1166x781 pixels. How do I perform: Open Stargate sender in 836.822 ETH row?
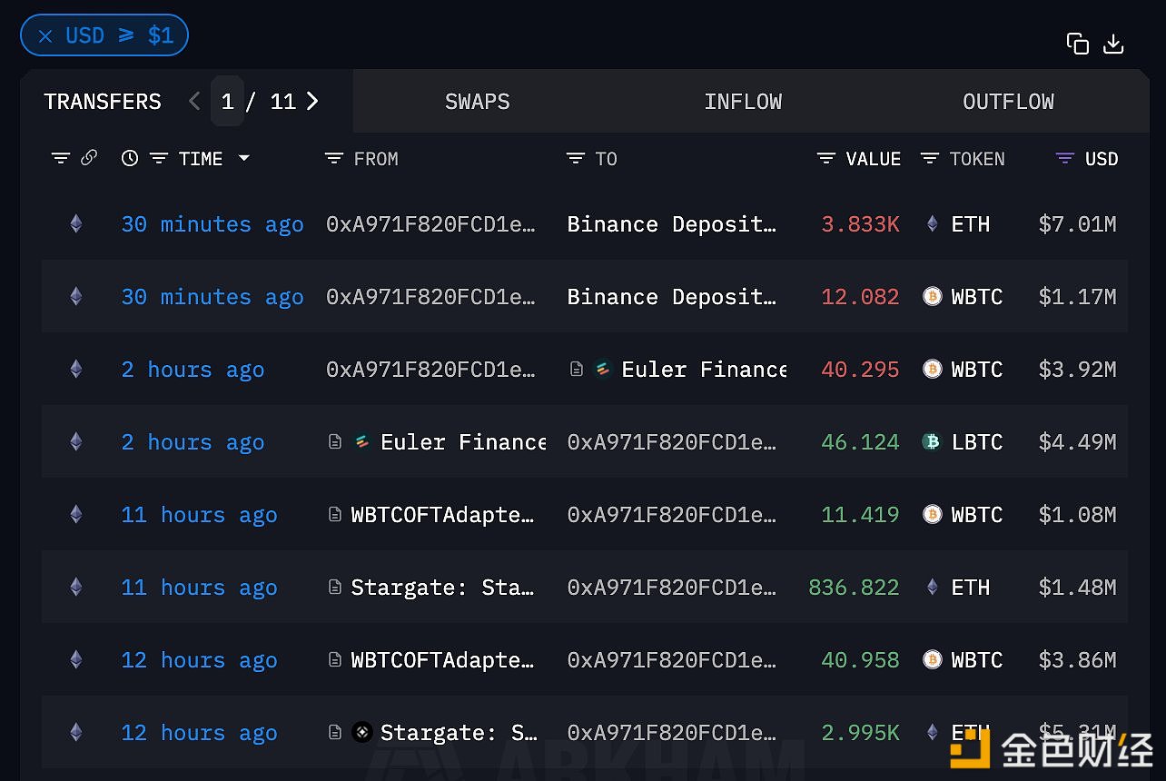[443, 588]
